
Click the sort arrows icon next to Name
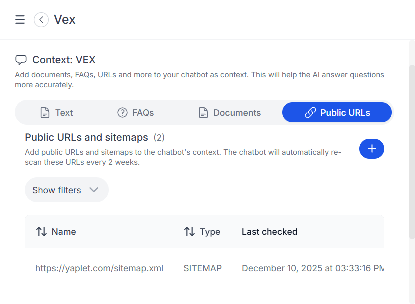(41, 232)
